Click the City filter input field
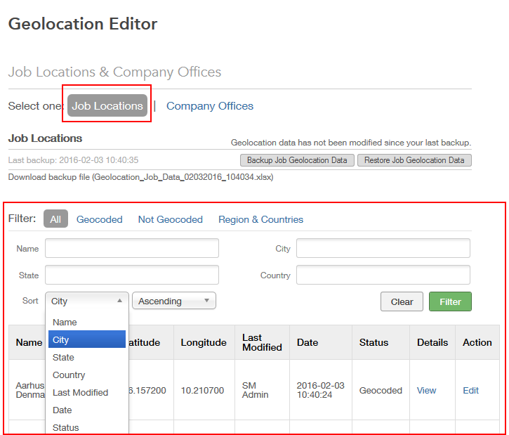The image size is (509, 435). click(383, 248)
